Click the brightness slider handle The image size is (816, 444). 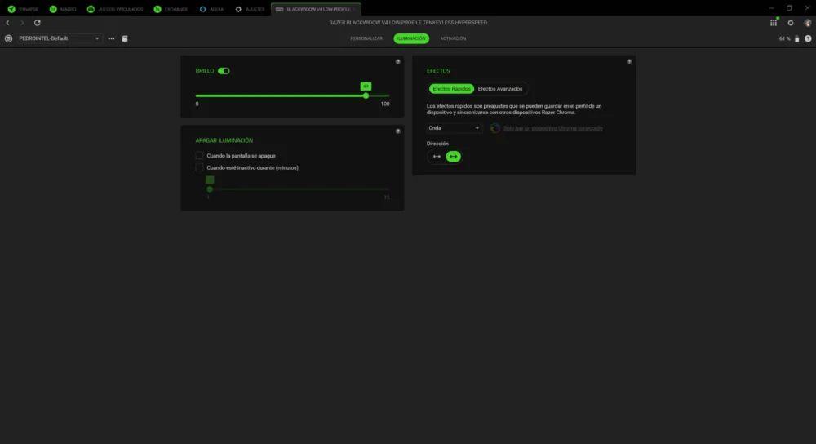tap(366, 95)
